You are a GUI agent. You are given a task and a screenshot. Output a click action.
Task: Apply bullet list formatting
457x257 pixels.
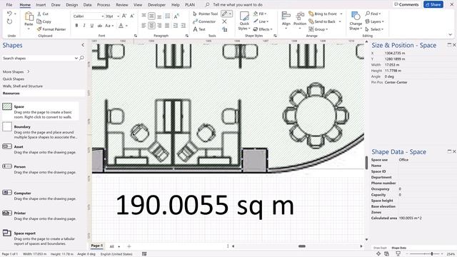pos(168,16)
